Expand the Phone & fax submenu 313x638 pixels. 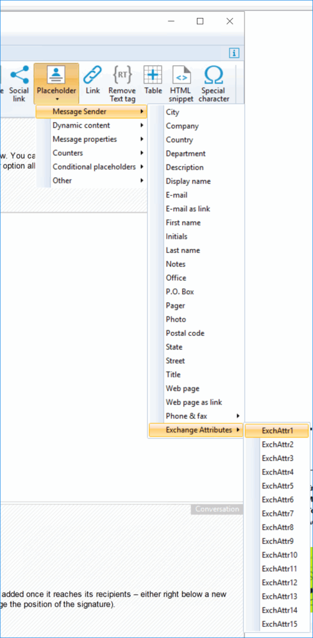pyautogui.click(x=196, y=416)
